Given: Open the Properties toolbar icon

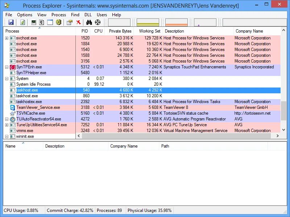Looking at the screenshot, I should [70, 22].
